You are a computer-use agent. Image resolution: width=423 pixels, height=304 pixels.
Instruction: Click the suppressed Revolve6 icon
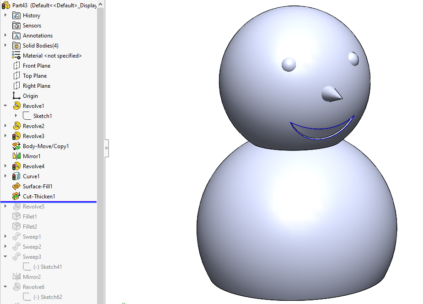(x=16, y=287)
